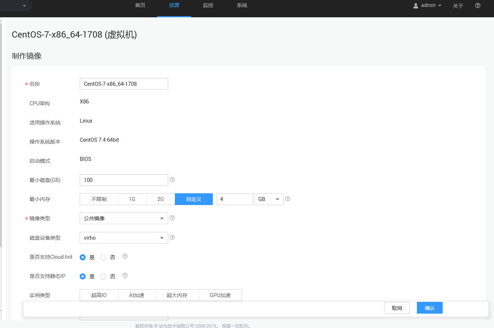Show help tooltip for 磁盘设备类型
This screenshot has width=494, height=328.
[172, 237]
